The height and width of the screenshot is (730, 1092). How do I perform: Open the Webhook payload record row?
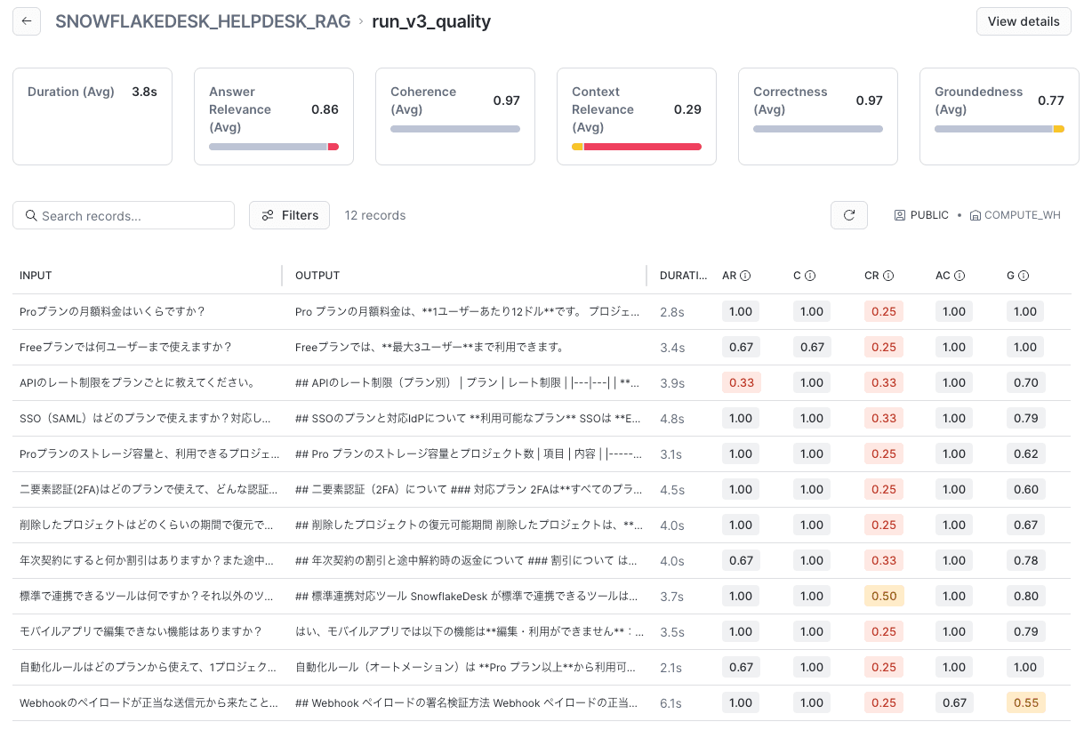542,702
